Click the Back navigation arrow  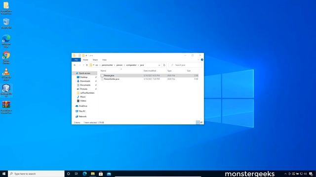pyautogui.click(x=75, y=65)
